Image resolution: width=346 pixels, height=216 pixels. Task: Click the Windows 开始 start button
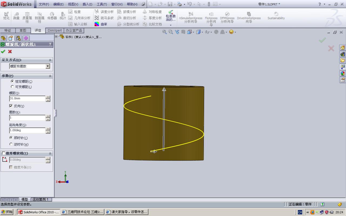click(x=7, y=212)
